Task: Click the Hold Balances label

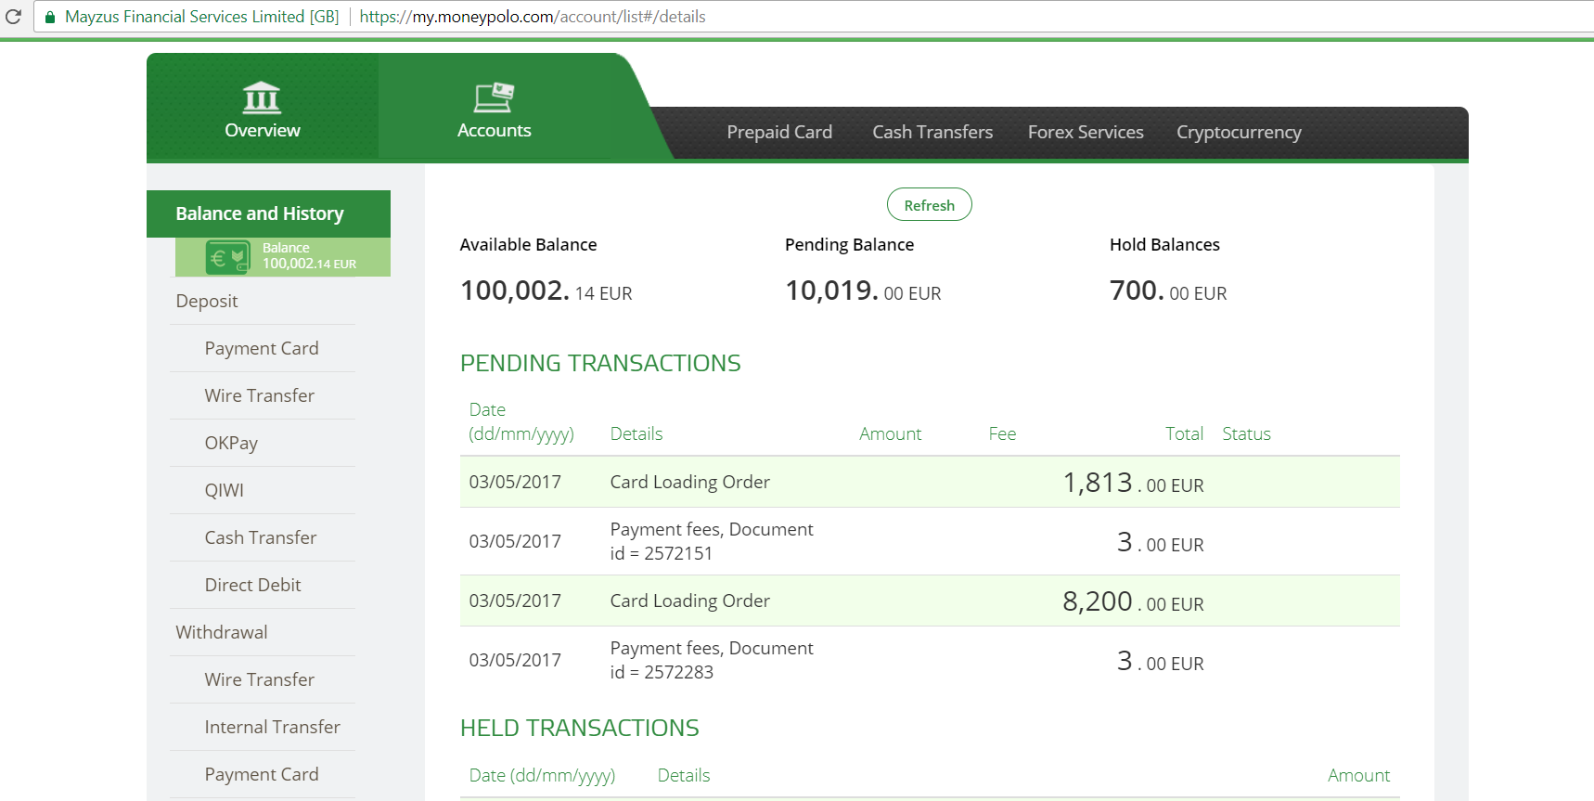Action: coord(1164,244)
